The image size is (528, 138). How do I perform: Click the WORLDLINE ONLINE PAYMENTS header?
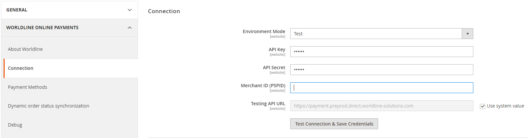[x=69, y=28]
